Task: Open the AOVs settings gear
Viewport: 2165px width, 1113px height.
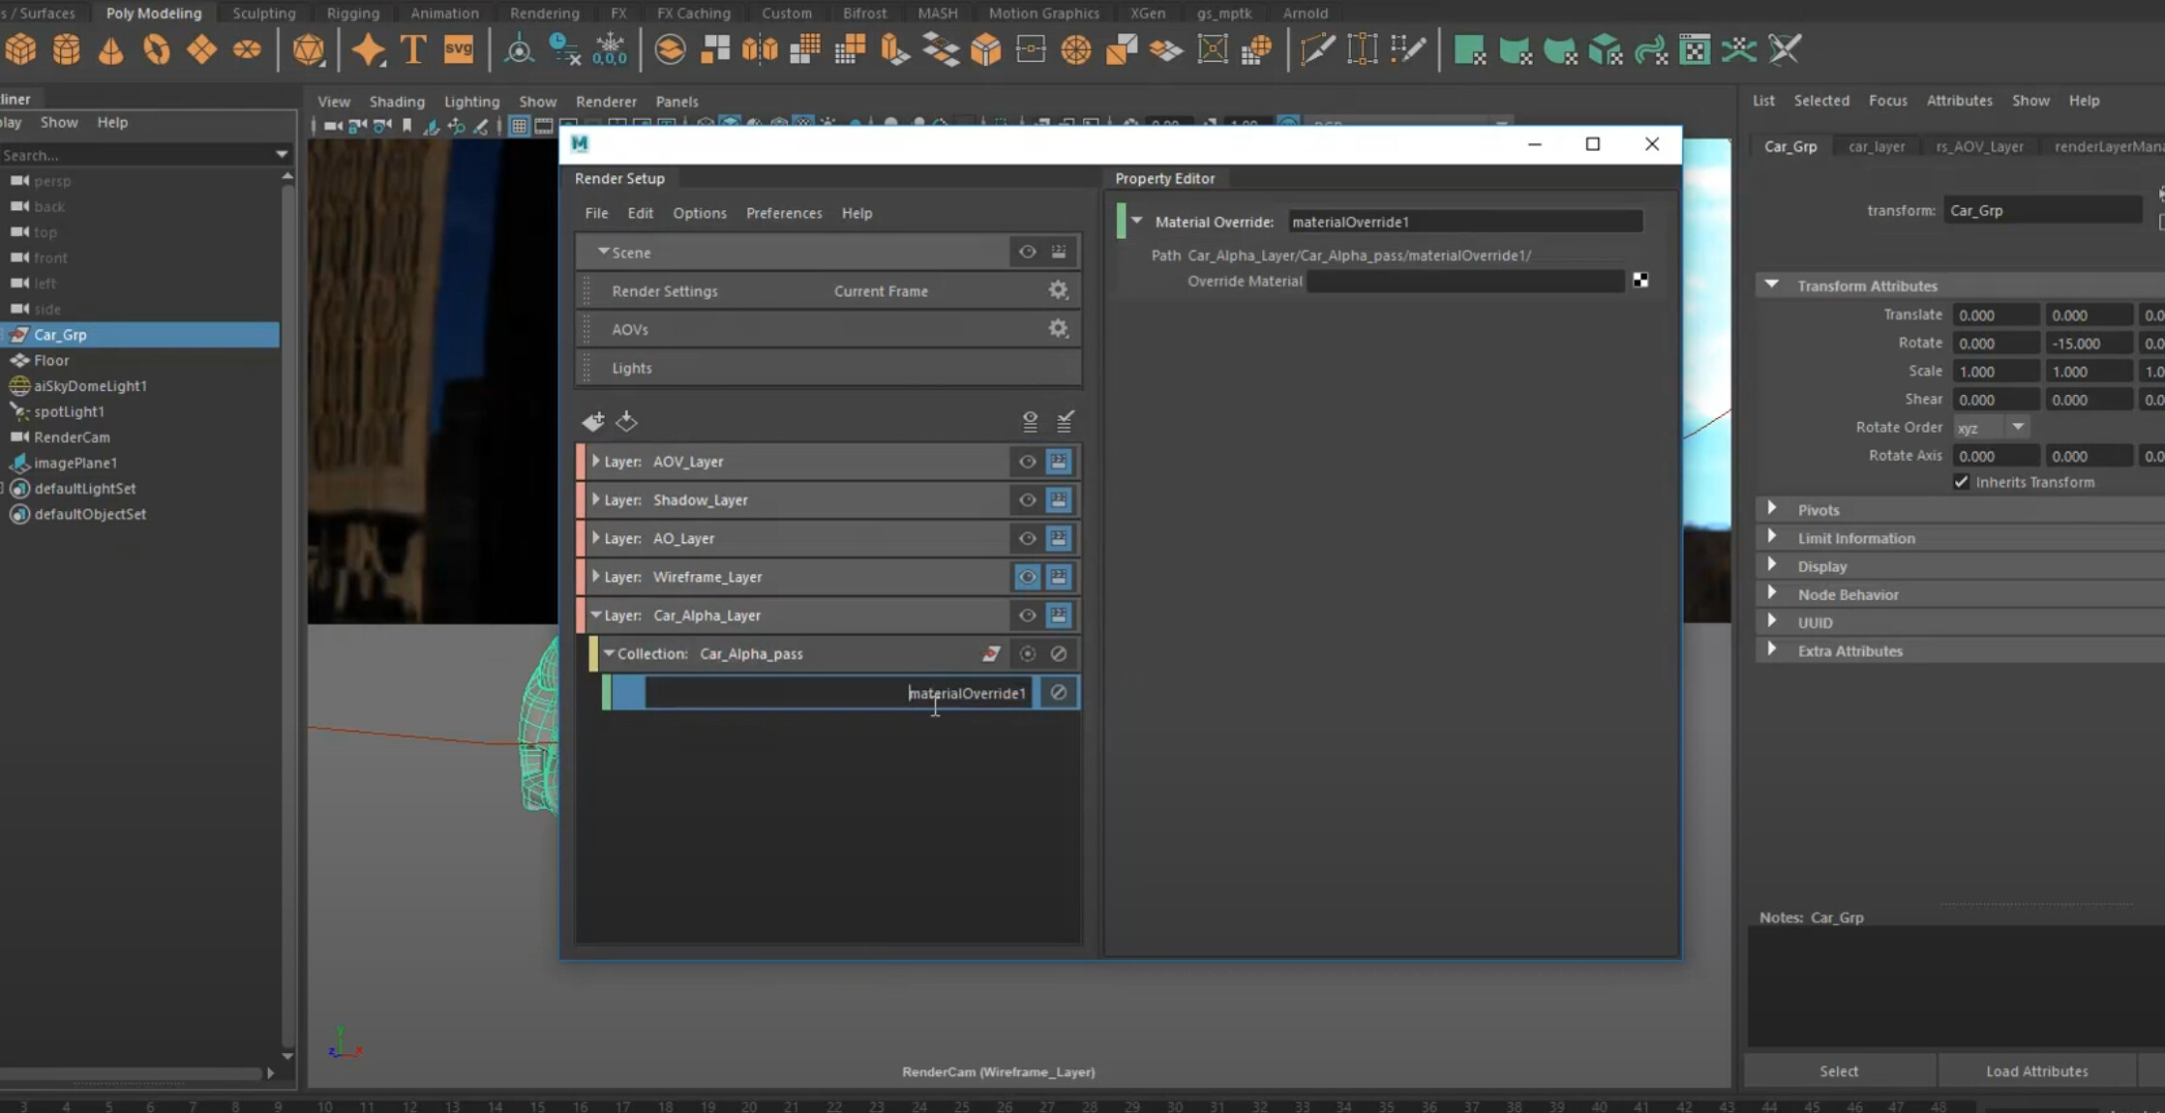Action: click(x=1058, y=328)
